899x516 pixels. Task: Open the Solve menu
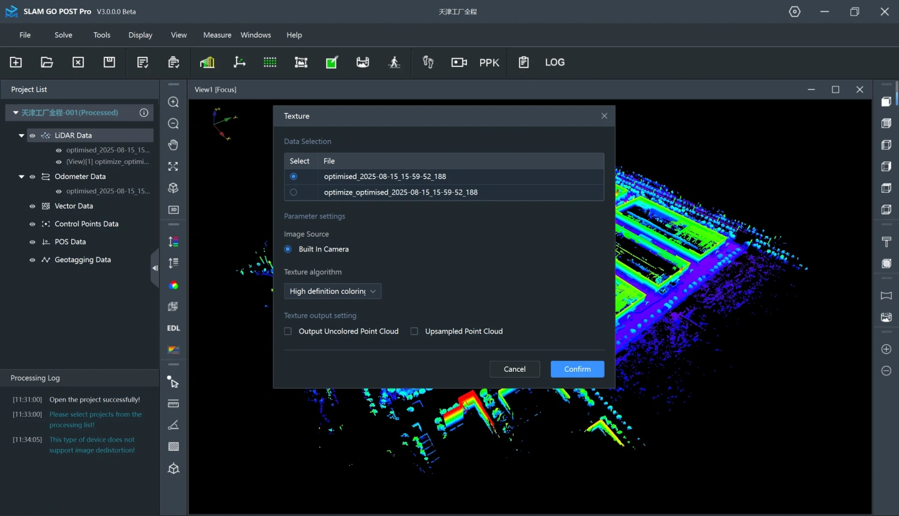(63, 35)
